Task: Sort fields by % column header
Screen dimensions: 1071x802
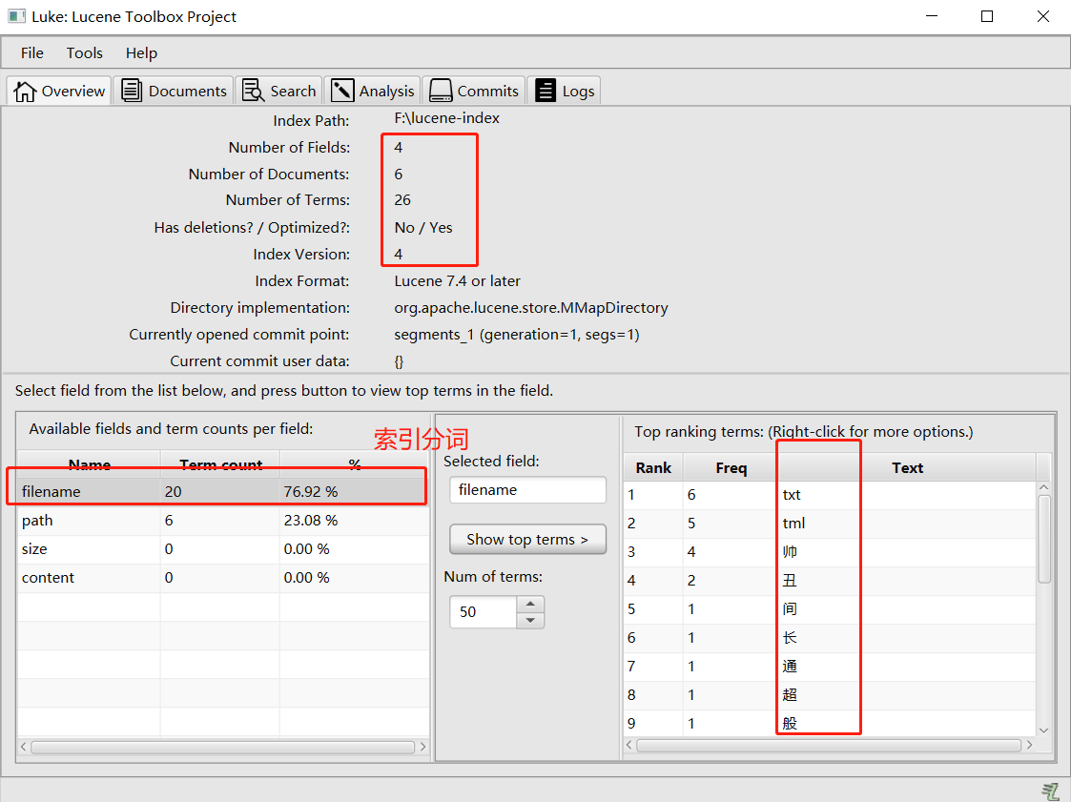Action: click(355, 464)
